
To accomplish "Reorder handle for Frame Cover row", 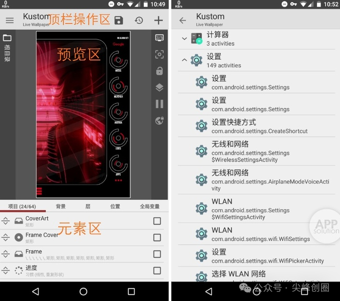I will (x=5, y=238).
